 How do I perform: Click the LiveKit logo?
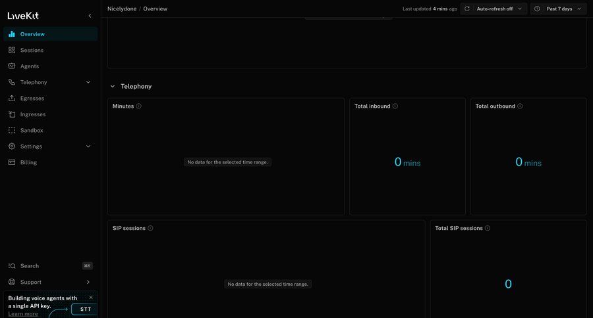pyautogui.click(x=23, y=16)
